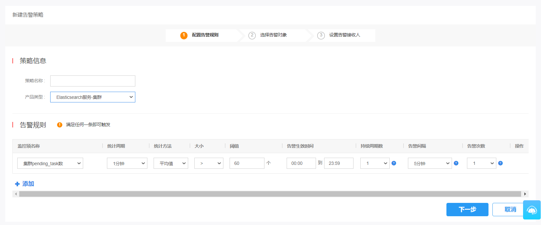Open the 统计周期 1分钟 dropdown
Screen dimensions: 541x225
pyautogui.click(x=127, y=163)
